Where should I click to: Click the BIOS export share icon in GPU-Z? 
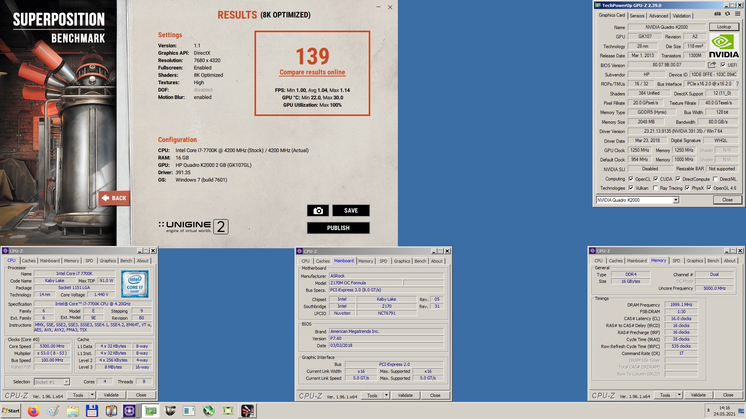coord(712,65)
